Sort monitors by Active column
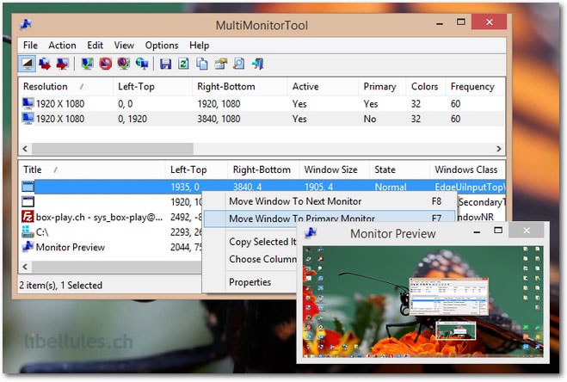 pos(323,86)
